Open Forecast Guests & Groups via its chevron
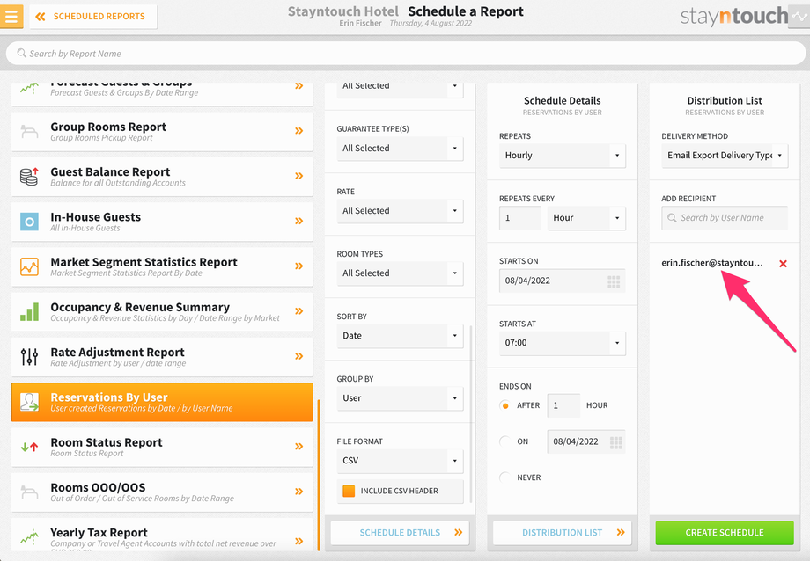Viewport: 810px width, 561px height. click(x=299, y=86)
